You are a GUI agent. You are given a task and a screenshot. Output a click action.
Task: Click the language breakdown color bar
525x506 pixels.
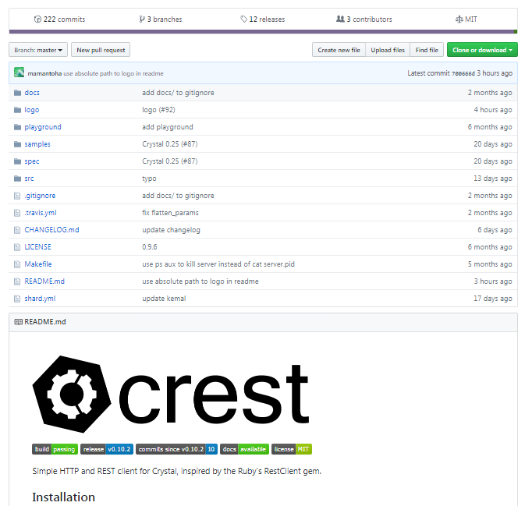coord(263,32)
